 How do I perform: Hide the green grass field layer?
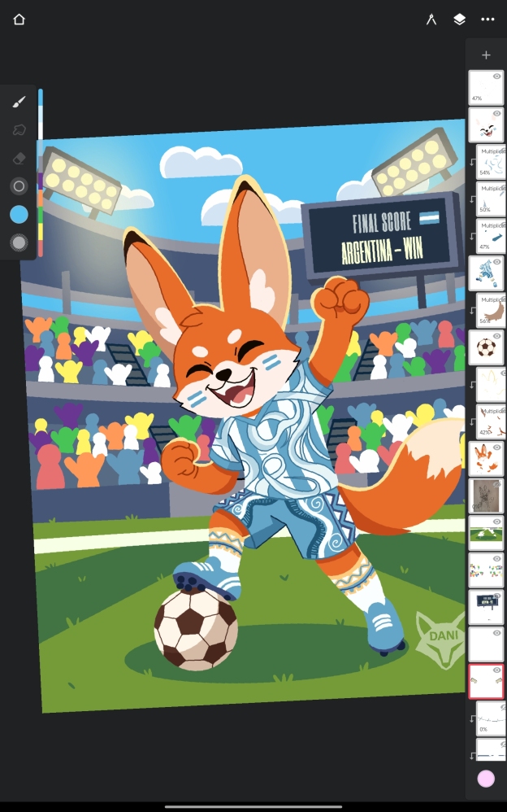[496, 522]
